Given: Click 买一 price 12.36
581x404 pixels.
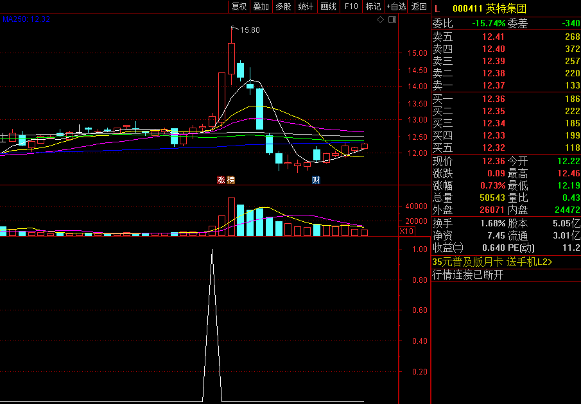Looking at the screenshot, I should [493, 99].
